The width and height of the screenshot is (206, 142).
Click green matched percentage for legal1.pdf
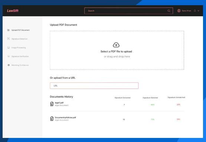[x=153, y=105]
